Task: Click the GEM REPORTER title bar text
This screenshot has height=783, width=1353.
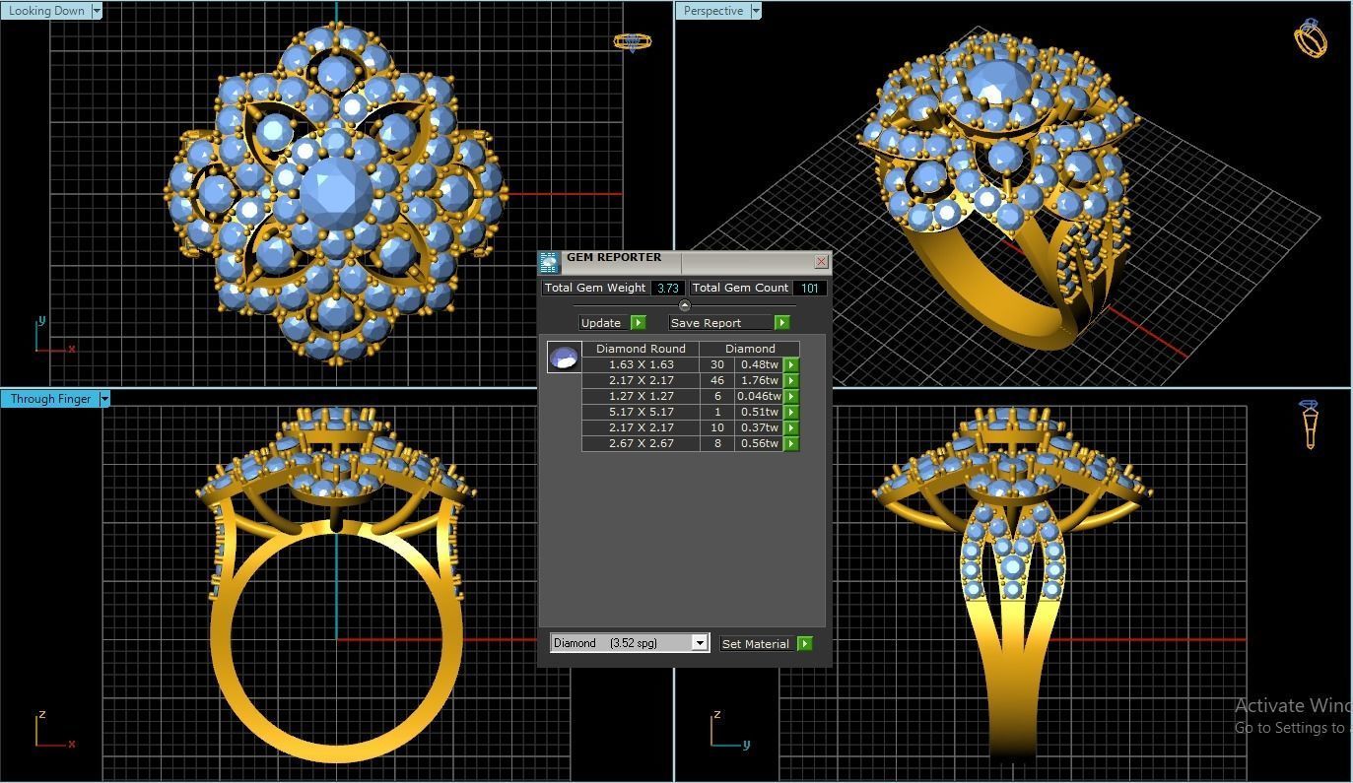Action: point(614,258)
